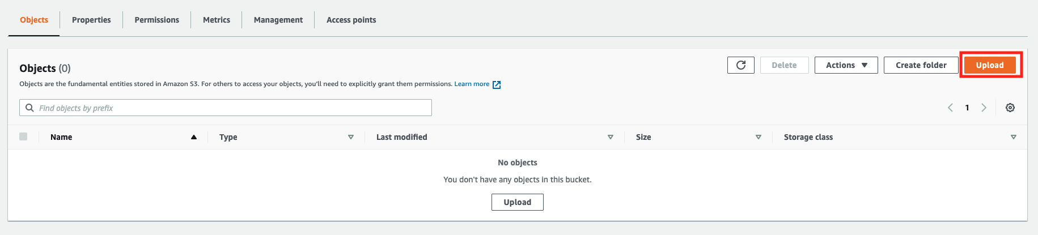Click the refresh objects icon button

[740, 65]
